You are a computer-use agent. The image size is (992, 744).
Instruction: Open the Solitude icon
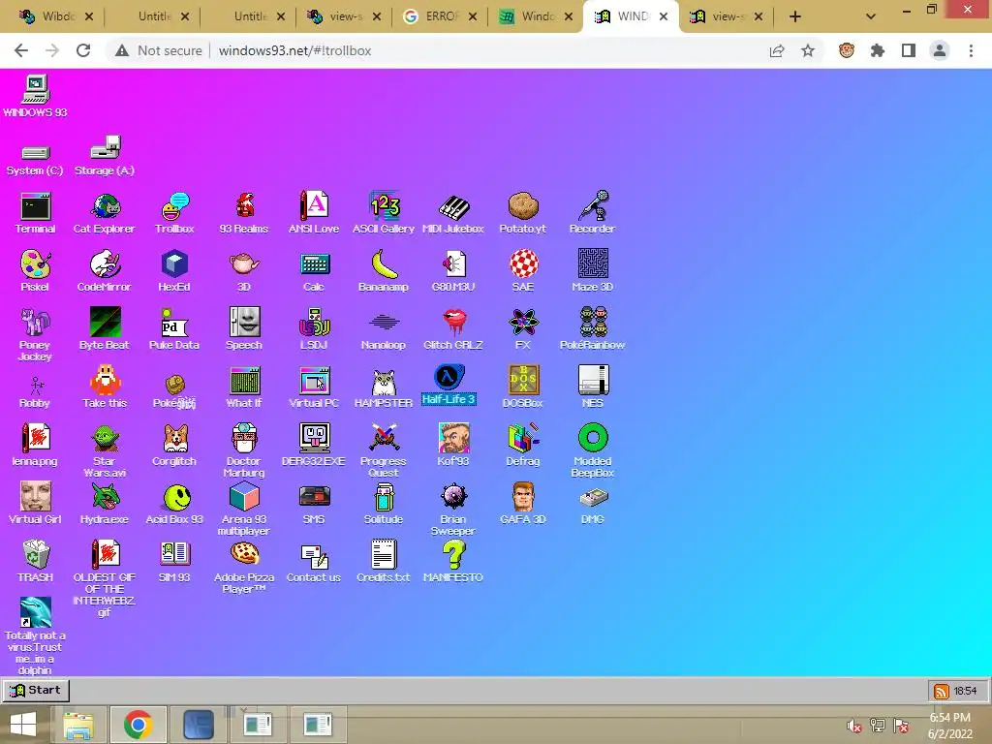384,504
